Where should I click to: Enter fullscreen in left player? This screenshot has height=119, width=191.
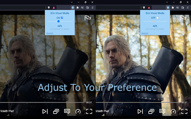pos(89,111)
